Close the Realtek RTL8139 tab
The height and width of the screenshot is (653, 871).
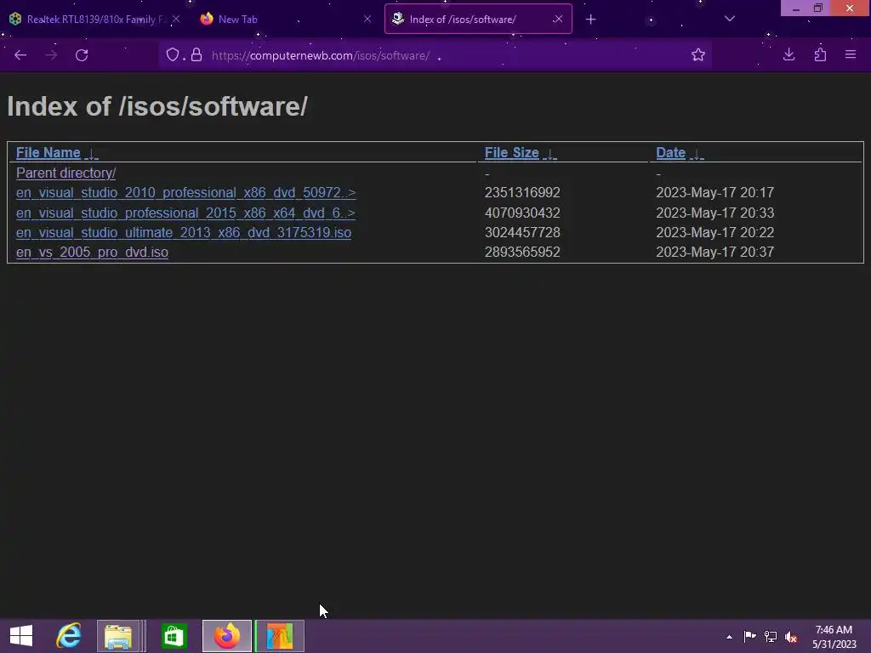pos(176,19)
